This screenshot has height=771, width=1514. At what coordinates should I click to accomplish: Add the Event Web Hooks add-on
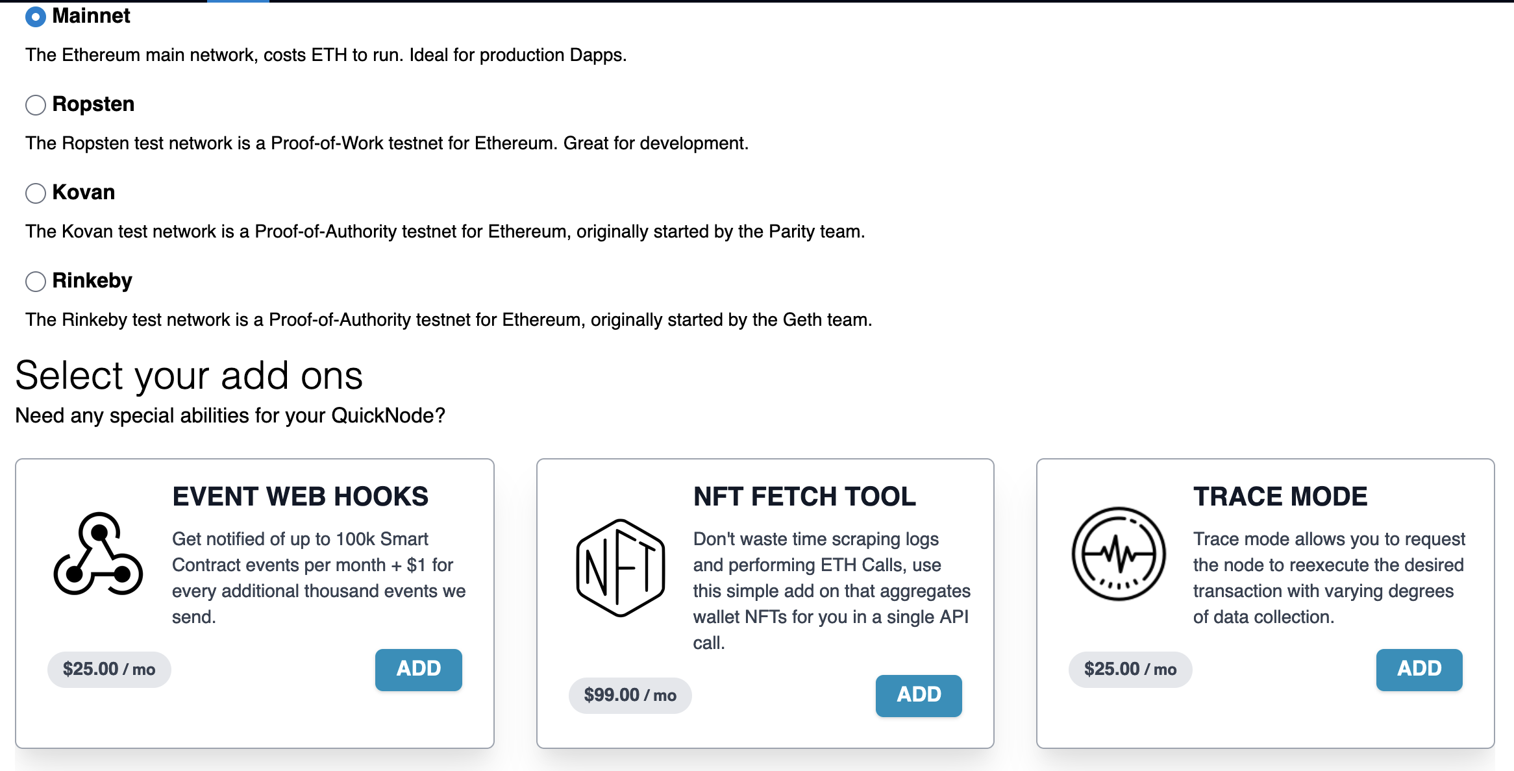point(419,669)
